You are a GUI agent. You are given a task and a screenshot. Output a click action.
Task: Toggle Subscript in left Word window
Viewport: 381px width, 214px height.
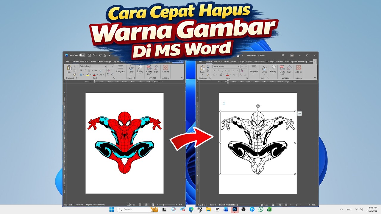click(x=100, y=70)
